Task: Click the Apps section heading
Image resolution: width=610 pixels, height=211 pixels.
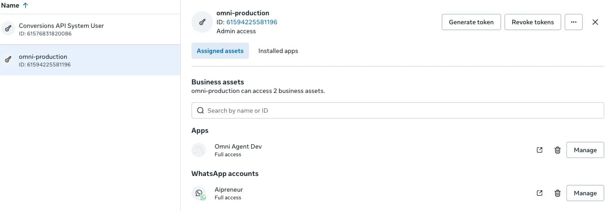Action: pos(200,131)
